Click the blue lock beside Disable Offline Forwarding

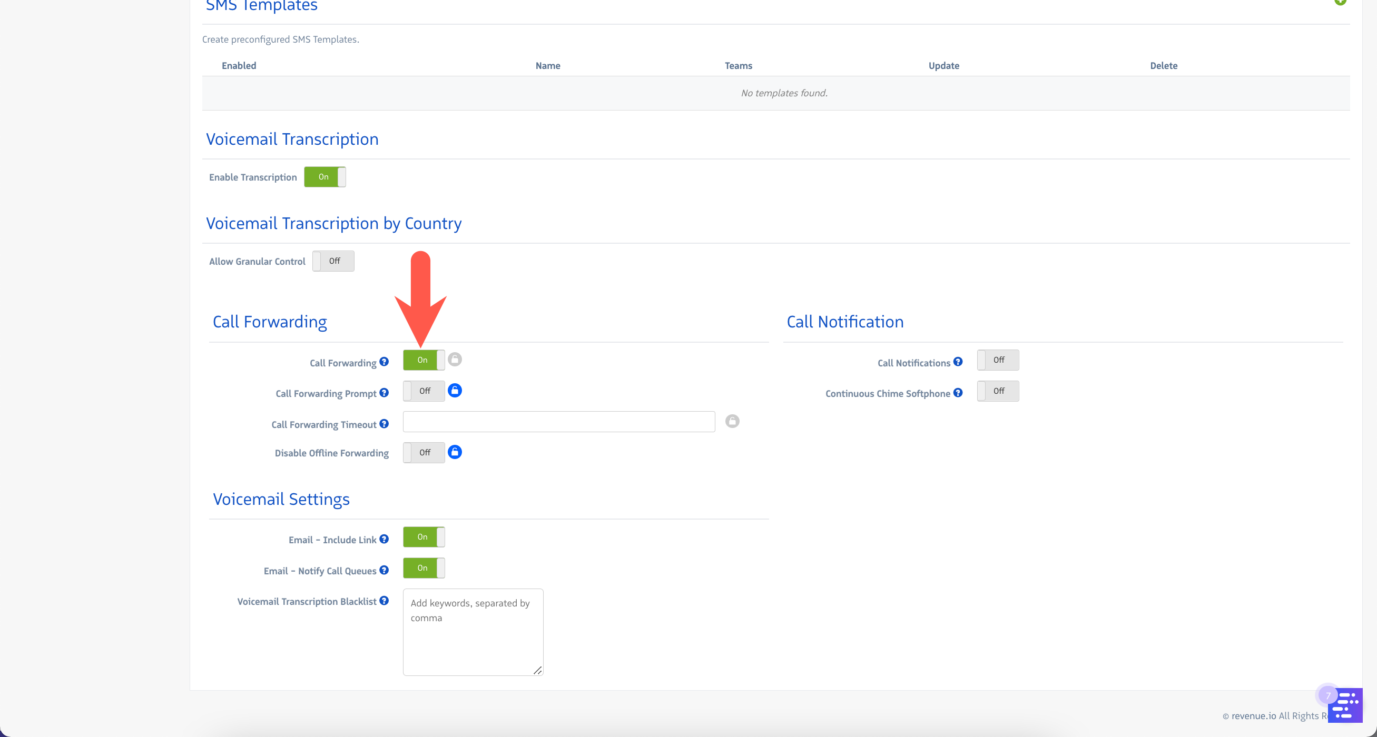[455, 452]
